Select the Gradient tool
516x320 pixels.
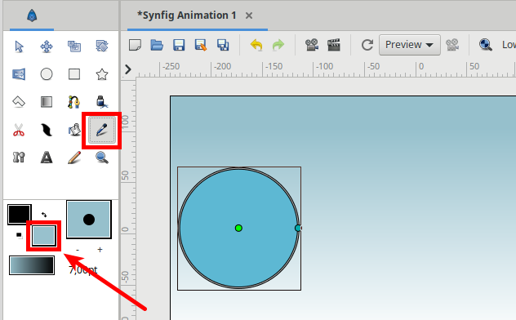[x=47, y=102]
